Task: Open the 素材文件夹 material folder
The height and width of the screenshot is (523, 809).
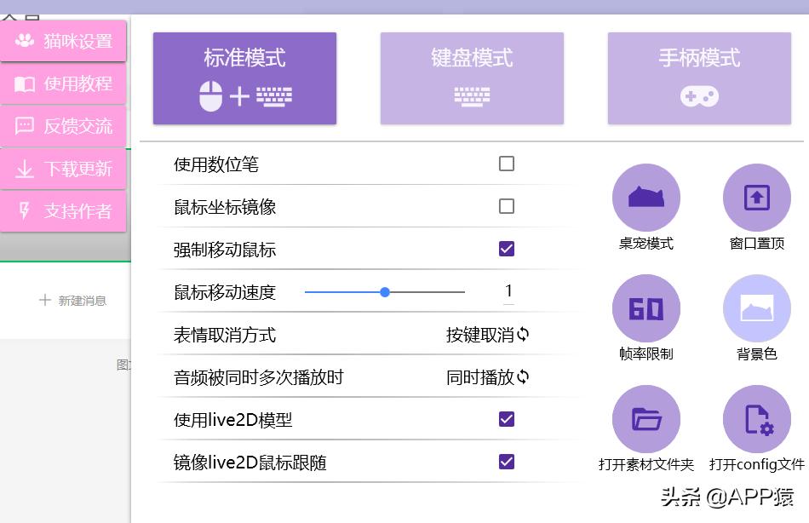Action: tap(646, 418)
